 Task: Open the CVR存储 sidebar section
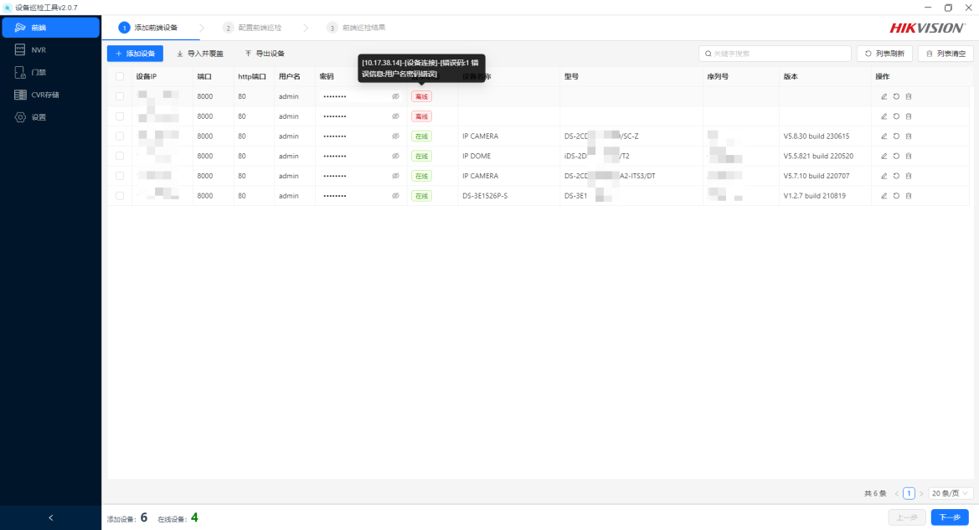[x=50, y=95]
